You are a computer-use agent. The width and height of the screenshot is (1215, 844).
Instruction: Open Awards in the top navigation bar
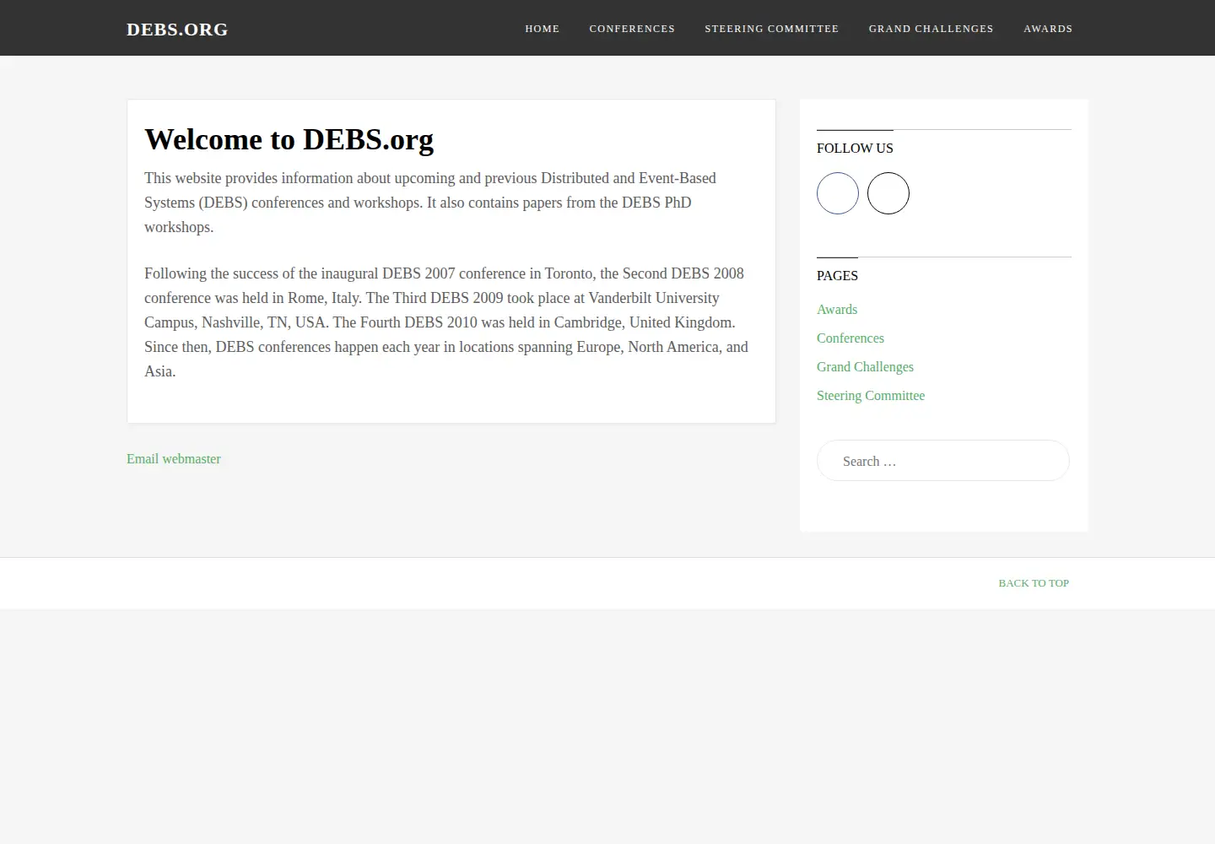click(1048, 29)
